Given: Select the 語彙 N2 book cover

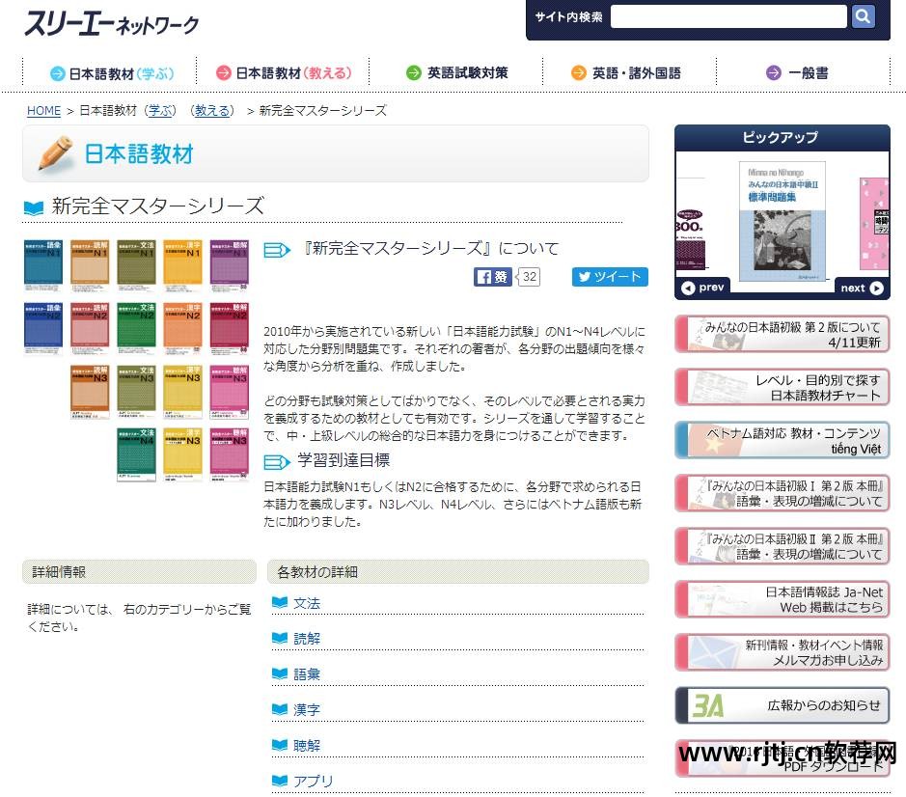Looking at the screenshot, I should pyautogui.click(x=43, y=329).
